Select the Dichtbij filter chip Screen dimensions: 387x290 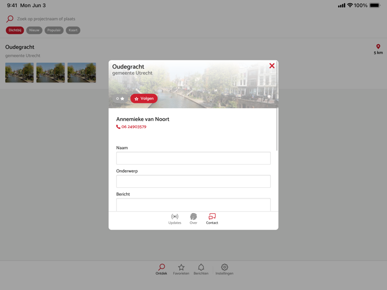(15, 30)
